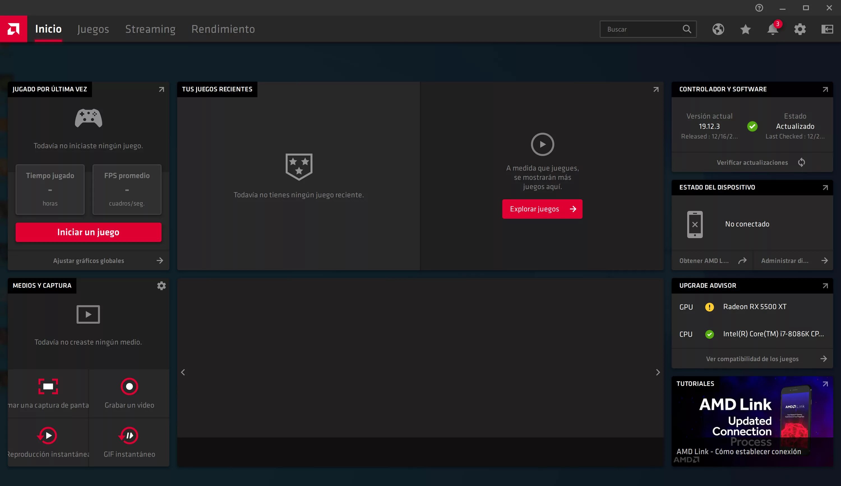This screenshot has height=486, width=841.
Task: Open settings gear in top bar
Action: [800, 29]
